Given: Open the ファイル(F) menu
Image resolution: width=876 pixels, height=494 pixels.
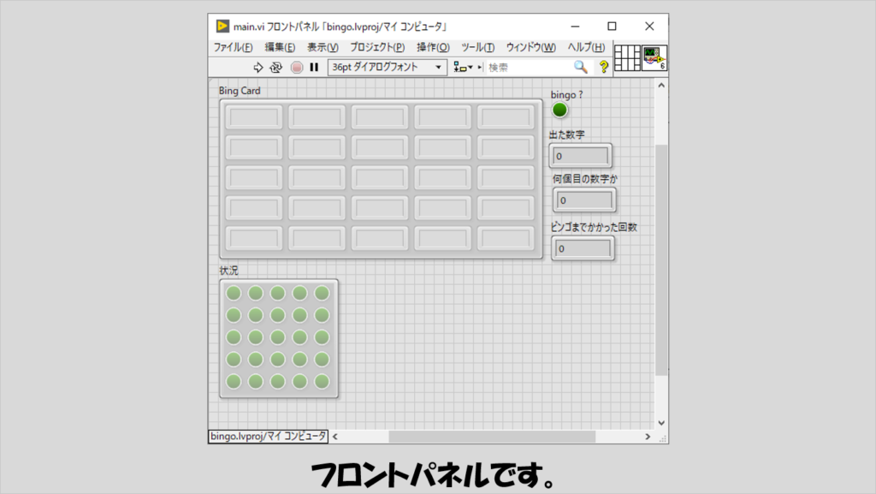Looking at the screenshot, I should (x=233, y=47).
